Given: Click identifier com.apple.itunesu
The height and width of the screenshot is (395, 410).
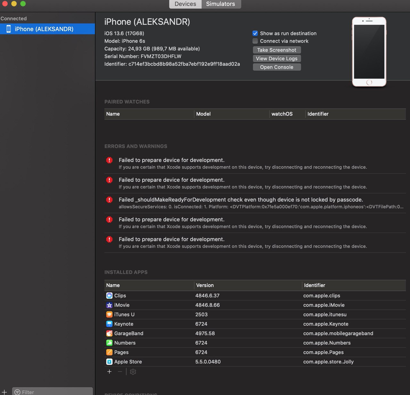Looking at the screenshot, I should tap(325, 314).
